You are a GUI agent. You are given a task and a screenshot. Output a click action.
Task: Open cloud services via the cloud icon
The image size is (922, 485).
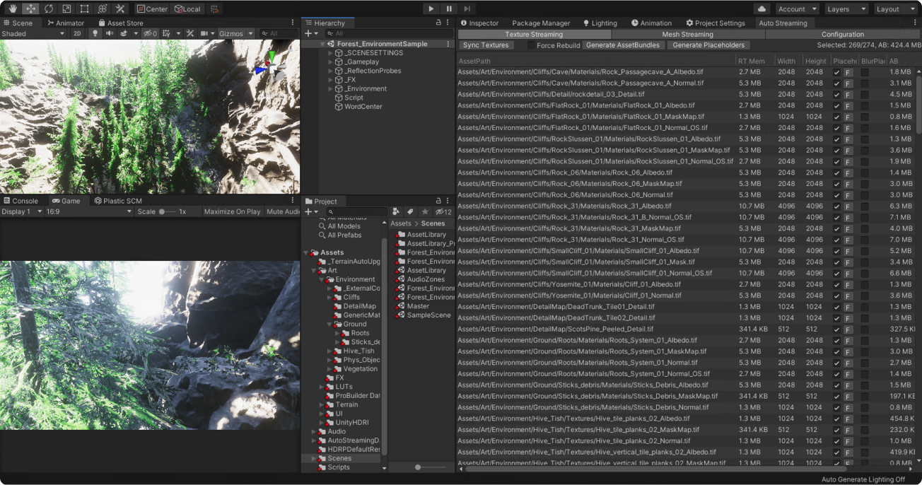761,9
